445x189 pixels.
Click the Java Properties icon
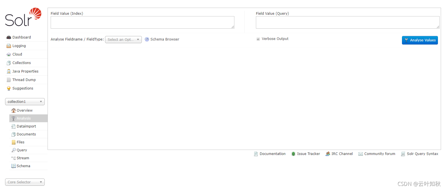pyautogui.click(x=9, y=71)
